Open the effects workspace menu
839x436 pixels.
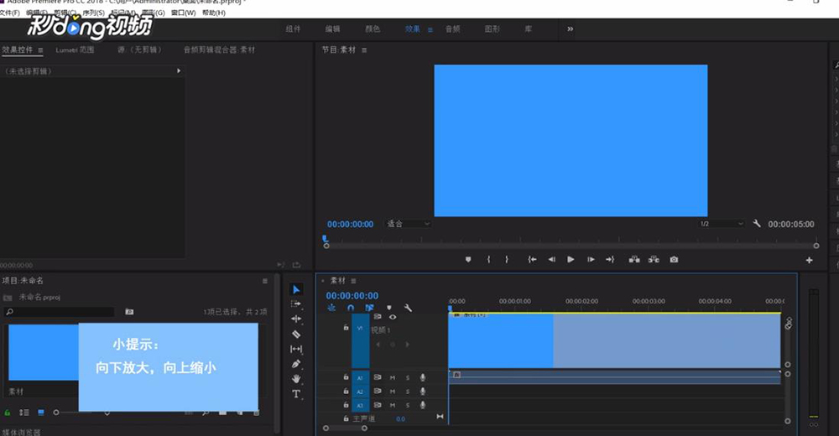click(430, 29)
